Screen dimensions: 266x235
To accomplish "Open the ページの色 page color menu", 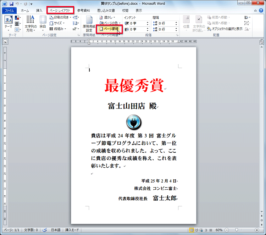I will pyautogui.click(x=110, y=23).
